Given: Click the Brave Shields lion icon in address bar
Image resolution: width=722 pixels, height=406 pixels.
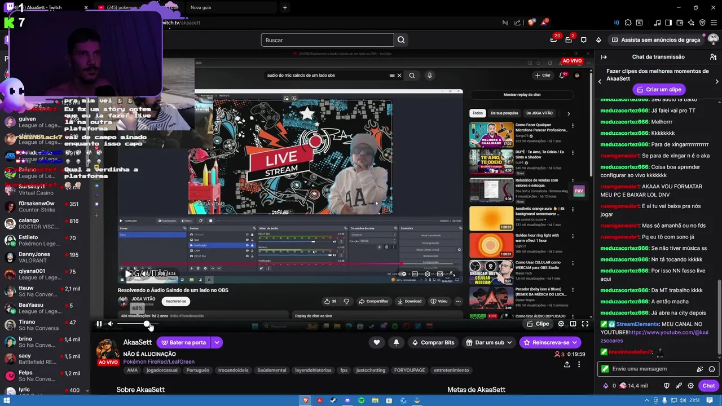Looking at the screenshot, I should tap(531, 23).
